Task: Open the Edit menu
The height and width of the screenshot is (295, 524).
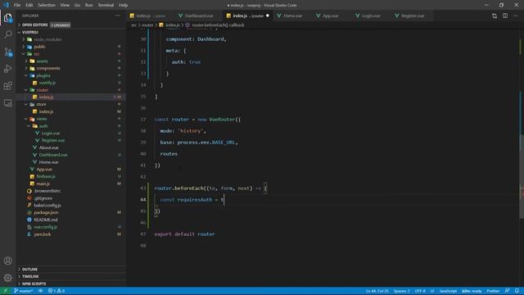Action: pyautogui.click(x=29, y=5)
